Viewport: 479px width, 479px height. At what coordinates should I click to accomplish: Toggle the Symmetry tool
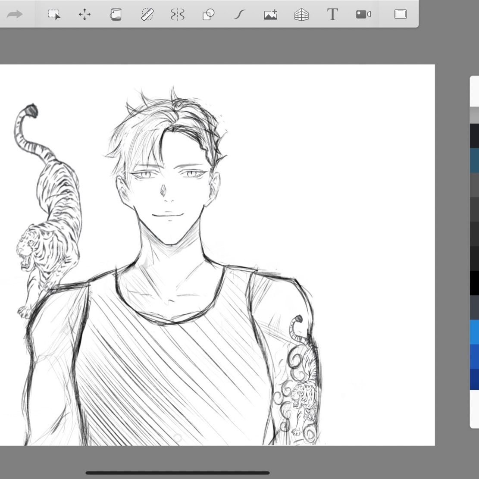[178, 14]
